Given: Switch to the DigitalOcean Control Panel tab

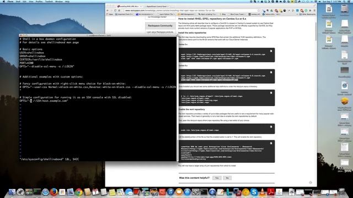Looking at the screenshot, I should [157, 6].
